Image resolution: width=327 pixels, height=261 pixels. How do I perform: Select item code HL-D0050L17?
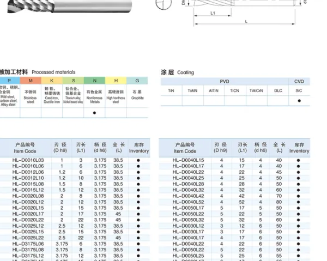(189, 208)
